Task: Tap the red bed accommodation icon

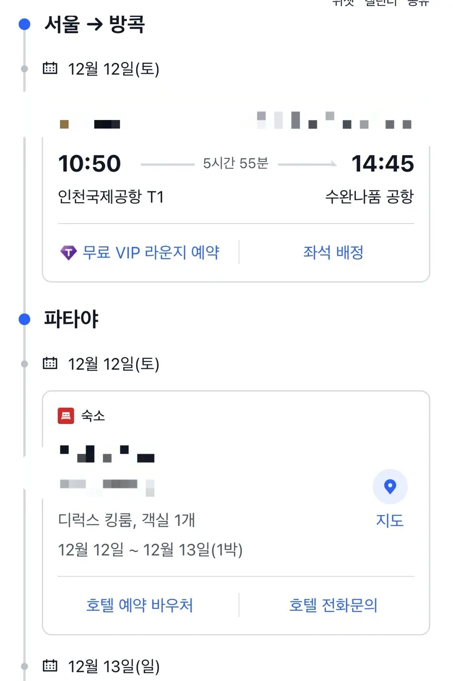Action: click(x=66, y=416)
